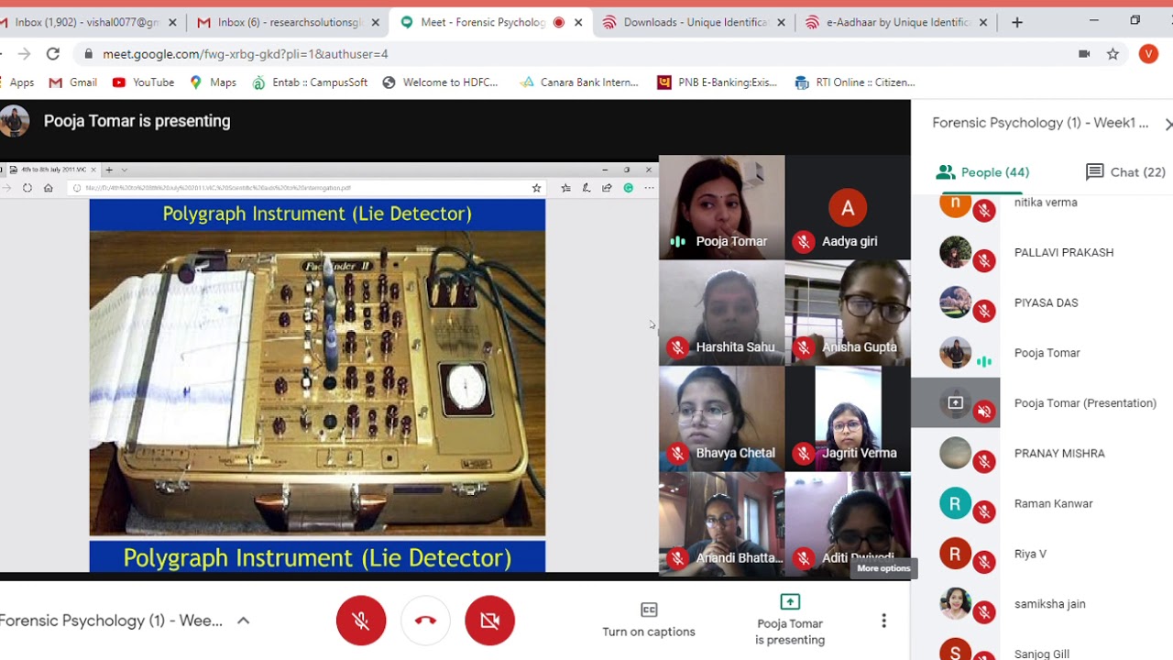Click the muted mic icon for Riya V
This screenshot has height=660, width=1173.
[x=984, y=563]
